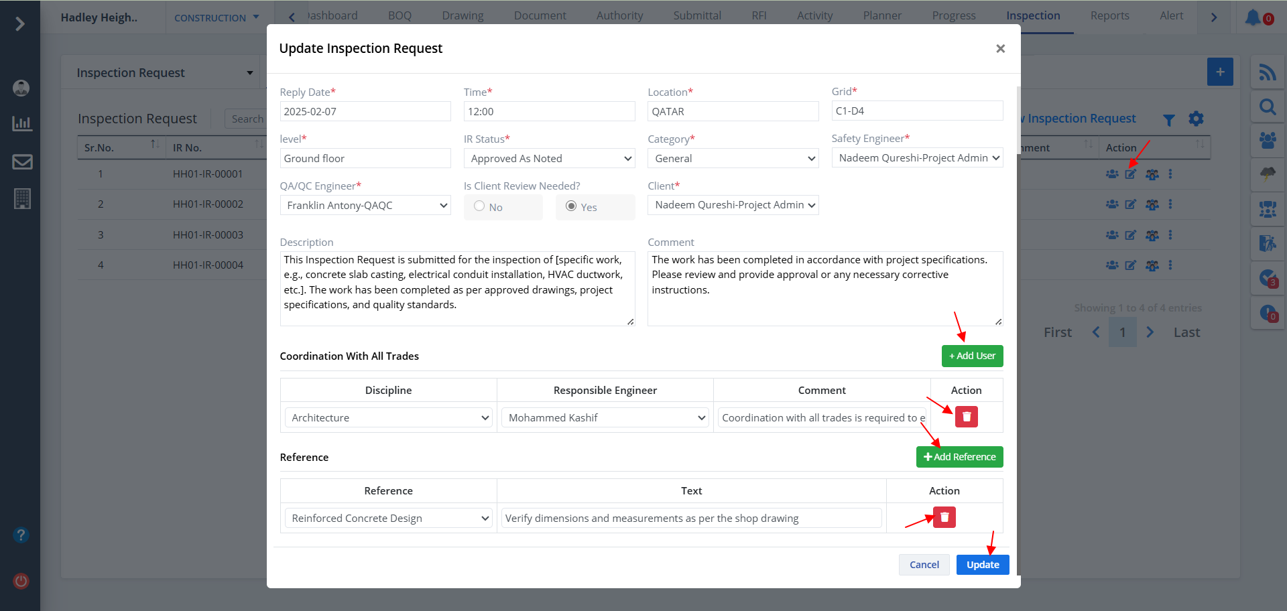Delete the Reinforced Concrete Design reference row
The width and height of the screenshot is (1287, 611).
(x=944, y=517)
